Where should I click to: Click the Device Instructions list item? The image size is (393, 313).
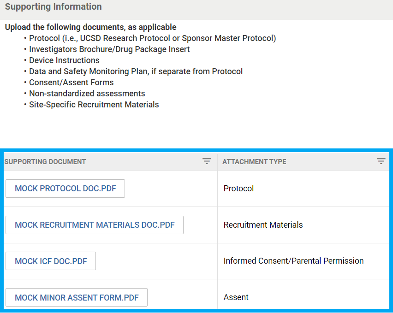[x=64, y=60]
